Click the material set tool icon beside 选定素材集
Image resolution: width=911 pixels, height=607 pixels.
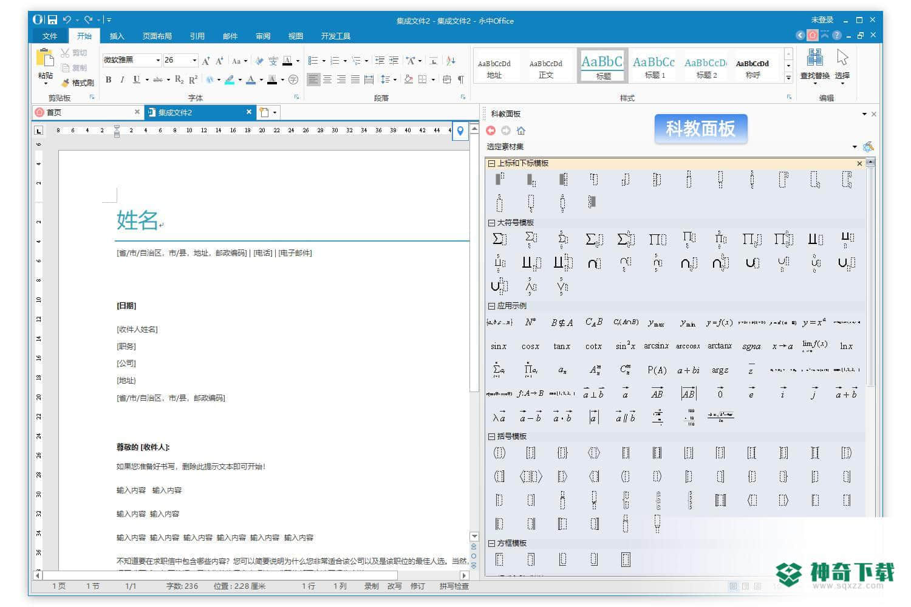pyautogui.click(x=868, y=146)
